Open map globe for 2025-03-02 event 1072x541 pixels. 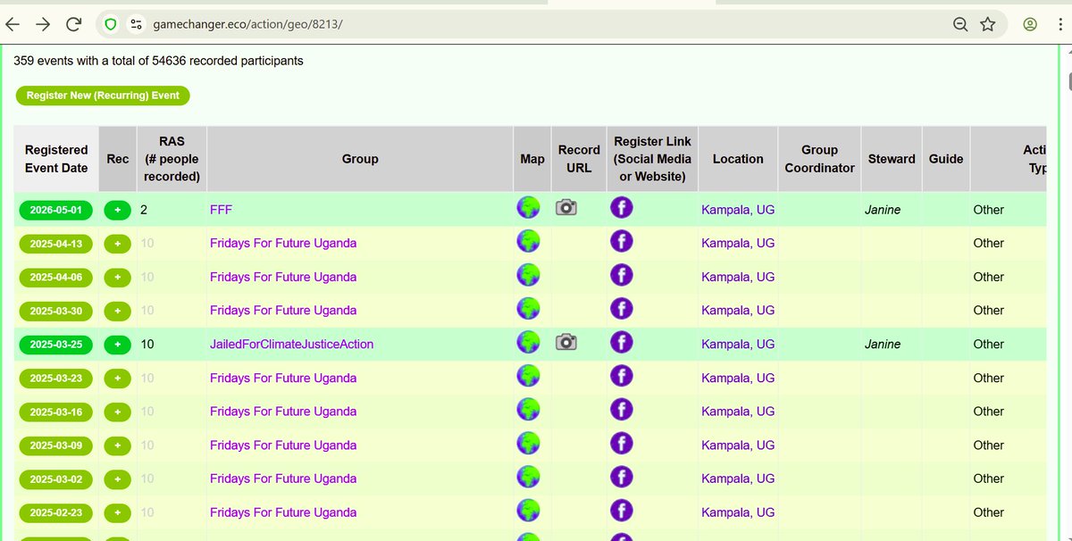point(529,478)
